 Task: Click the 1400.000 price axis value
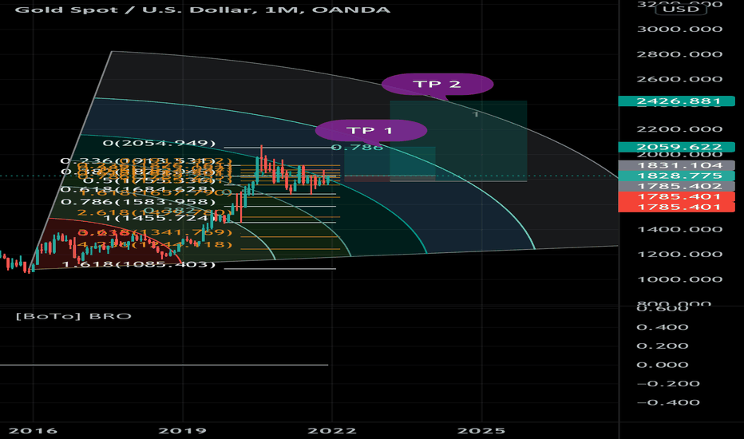(x=679, y=229)
